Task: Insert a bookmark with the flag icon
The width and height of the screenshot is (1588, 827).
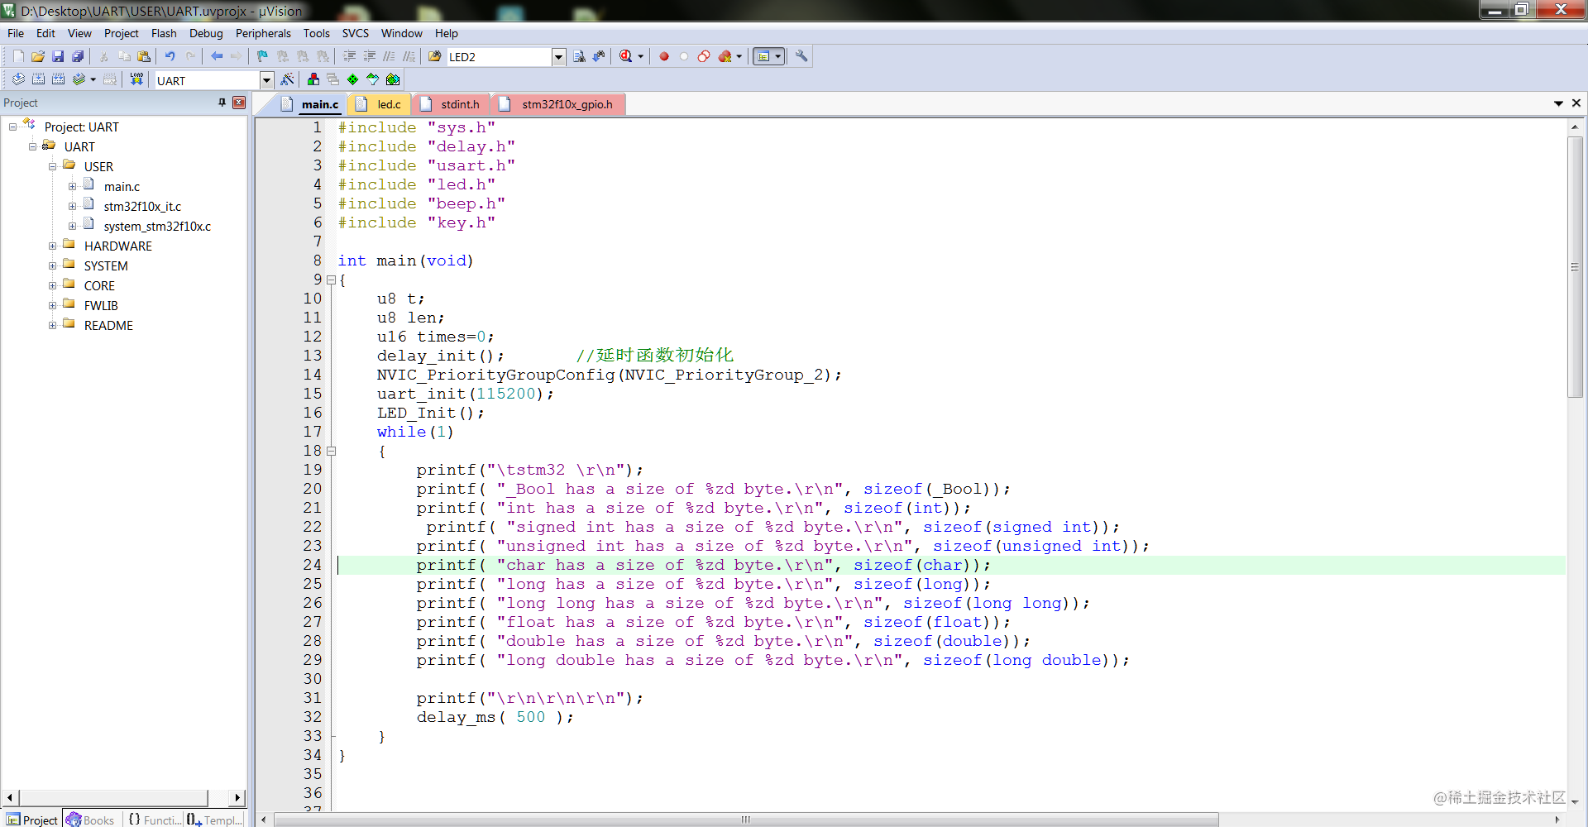Action: tap(263, 56)
